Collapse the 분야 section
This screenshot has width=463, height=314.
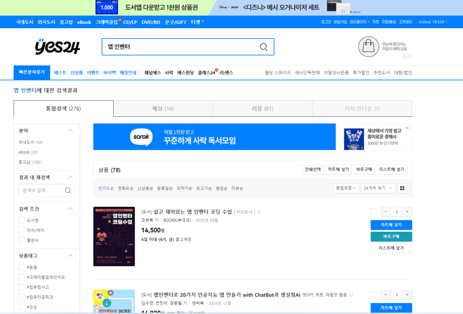(70, 130)
